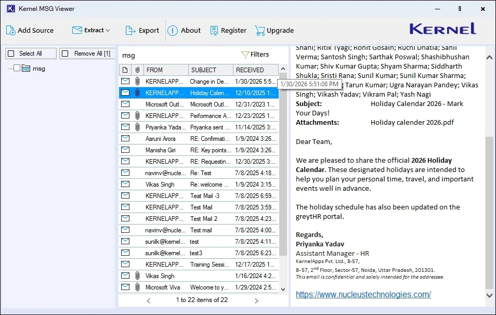
Task: Click paperclip icon of Performance A... email
Action: pos(137,115)
